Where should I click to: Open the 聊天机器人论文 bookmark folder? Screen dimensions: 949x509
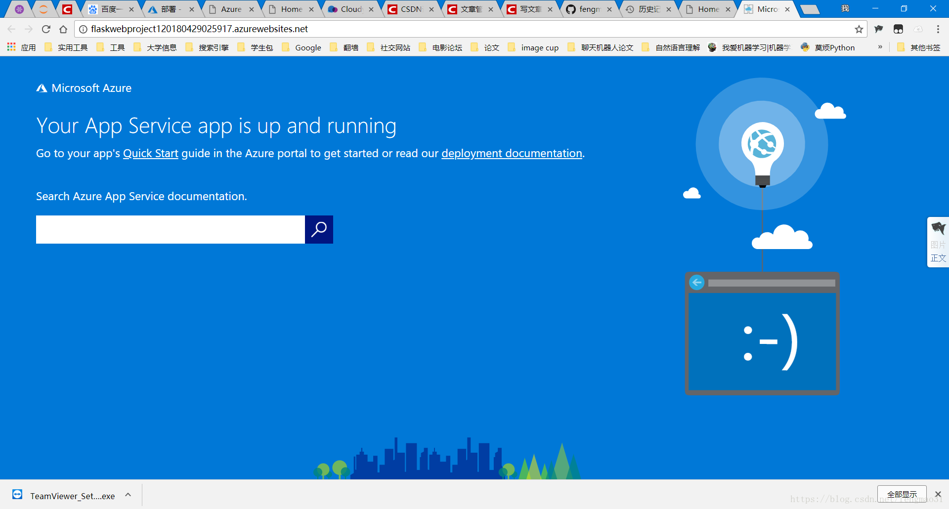click(601, 47)
